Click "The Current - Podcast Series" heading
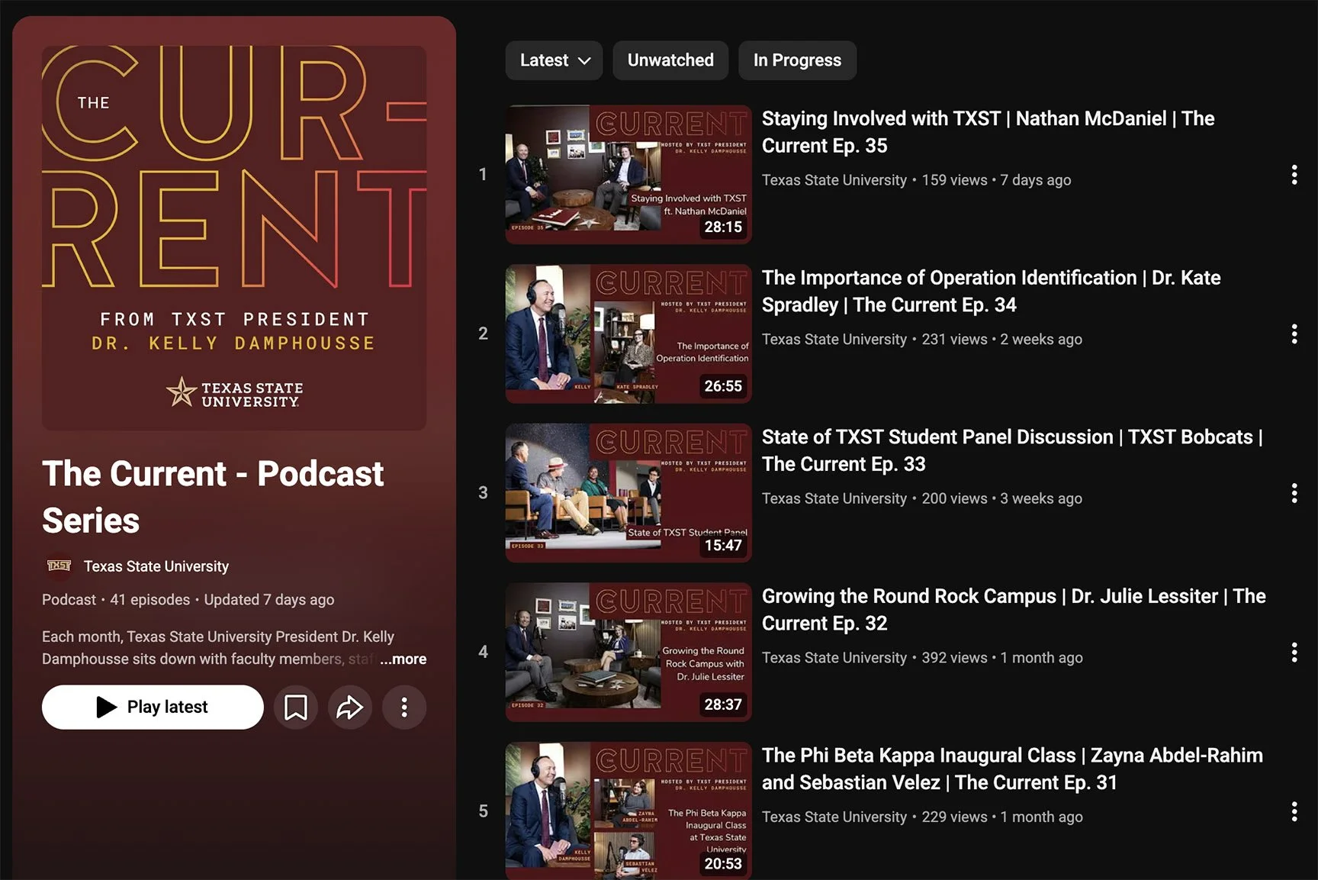Screen dimensions: 1318x880 (213, 497)
